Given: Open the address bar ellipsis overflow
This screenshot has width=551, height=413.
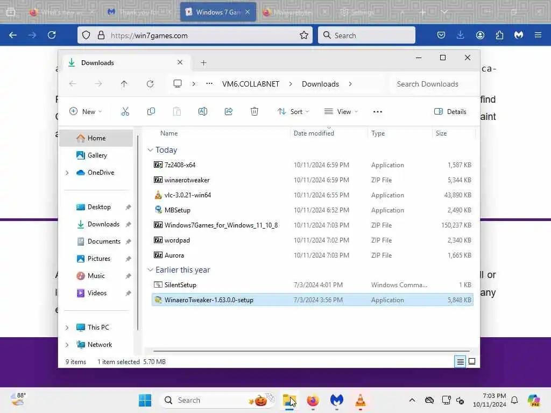Looking at the screenshot, I should (209, 83).
